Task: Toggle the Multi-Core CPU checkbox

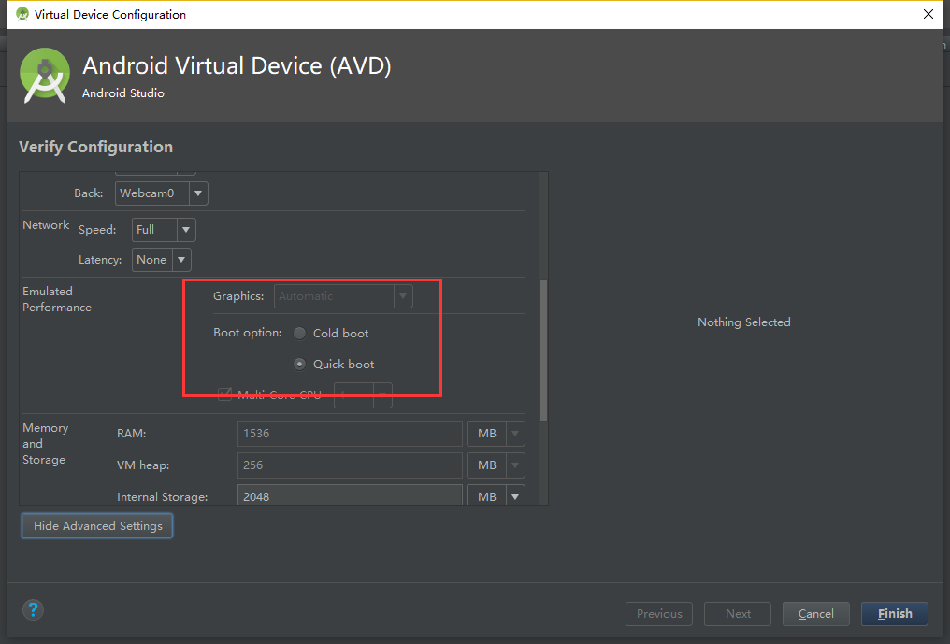Action: point(224,394)
